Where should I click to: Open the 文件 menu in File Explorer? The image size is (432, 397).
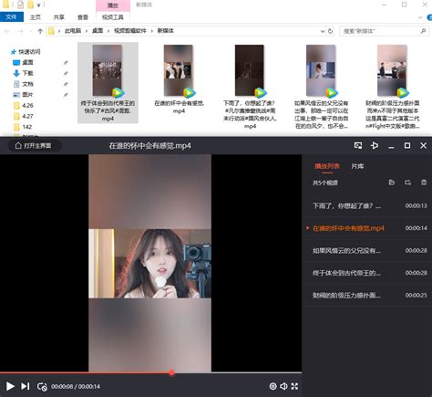(x=12, y=17)
